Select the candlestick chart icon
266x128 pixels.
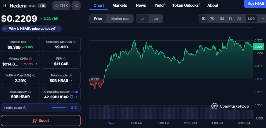click(x=156, y=19)
